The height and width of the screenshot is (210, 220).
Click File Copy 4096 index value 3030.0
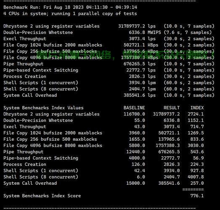point(196,145)
